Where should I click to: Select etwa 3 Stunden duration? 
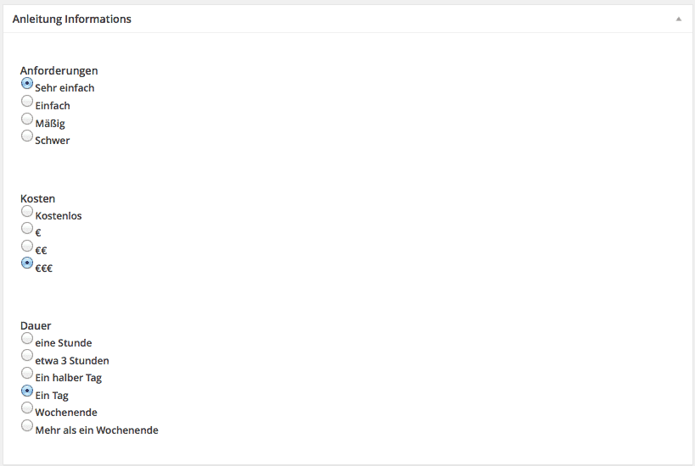(x=27, y=356)
